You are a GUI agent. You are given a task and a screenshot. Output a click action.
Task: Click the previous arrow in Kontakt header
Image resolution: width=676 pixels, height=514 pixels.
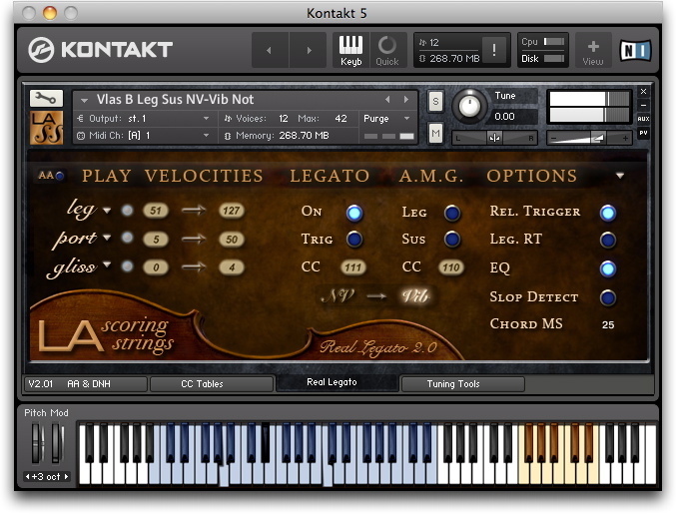pyautogui.click(x=269, y=51)
